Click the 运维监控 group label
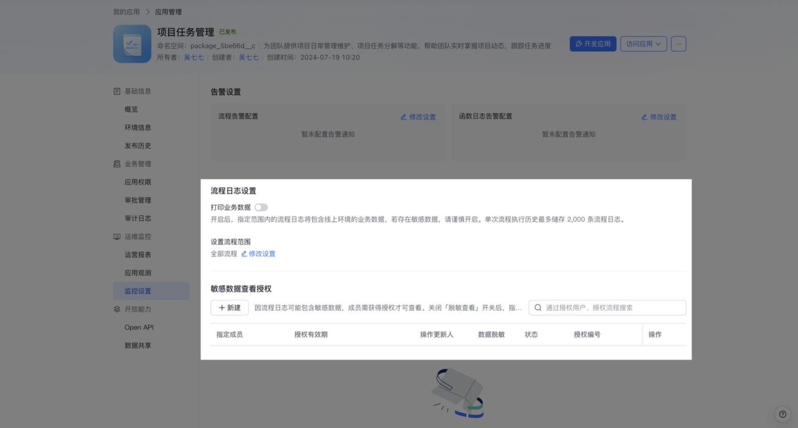The image size is (798, 428). coord(138,237)
